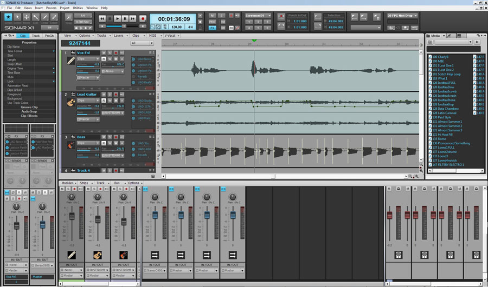488x287 pixels.
Task: Select the Clip inspector tab
Action: 23,36
